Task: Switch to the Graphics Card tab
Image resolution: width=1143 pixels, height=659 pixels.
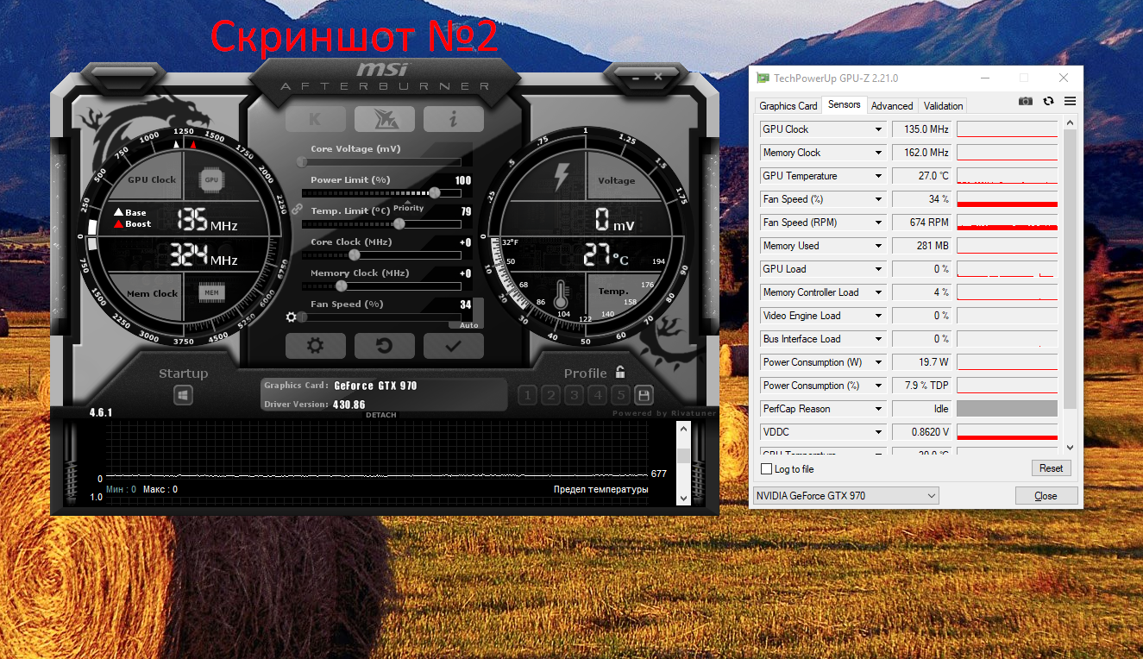Action: pos(788,106)
